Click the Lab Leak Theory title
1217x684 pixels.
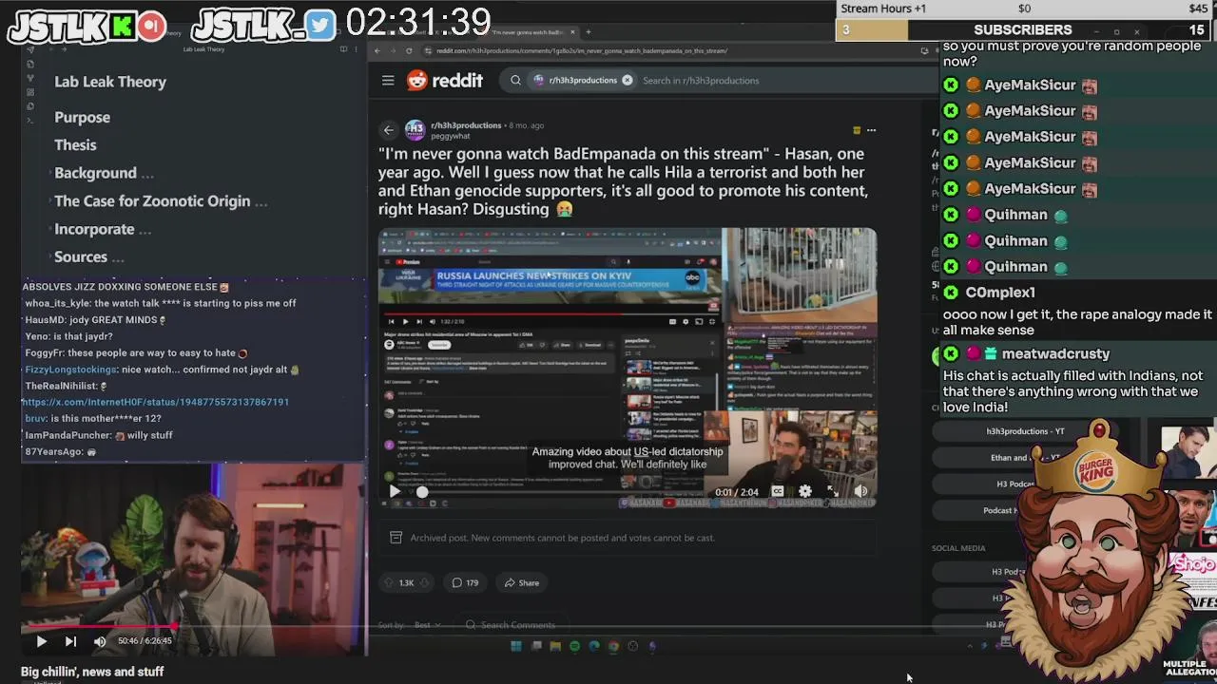[x=110, y=82]
